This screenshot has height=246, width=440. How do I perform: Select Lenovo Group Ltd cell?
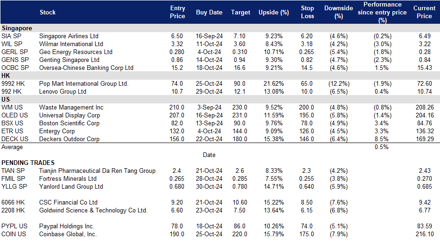click(x=63, y=92)
